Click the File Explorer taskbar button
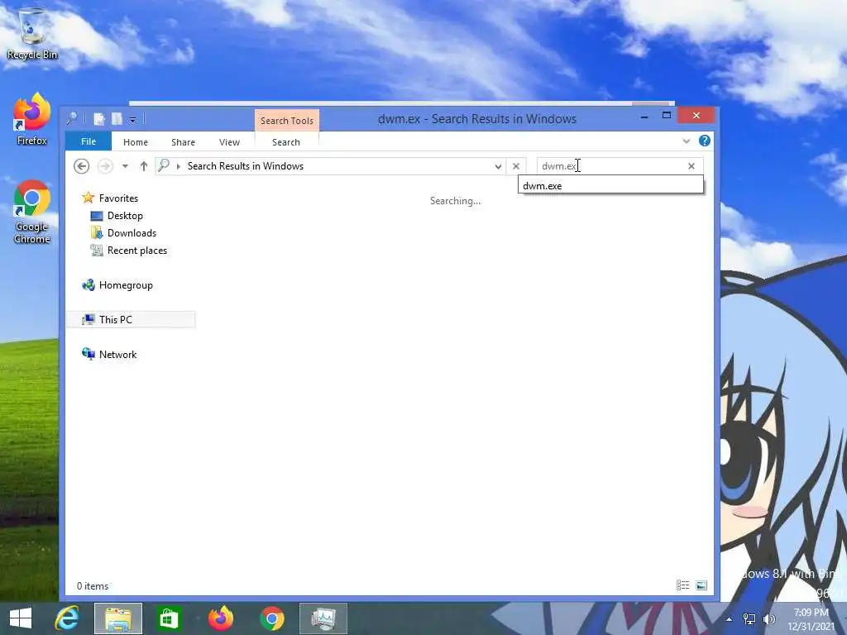Viewport: 847px width, 635px height. (118, 618)
